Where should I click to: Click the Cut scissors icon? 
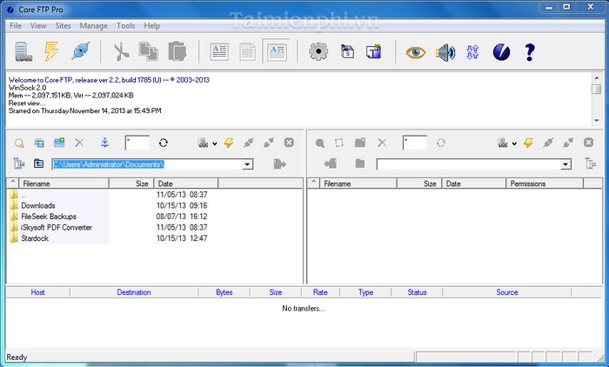(x=121, y=52)
